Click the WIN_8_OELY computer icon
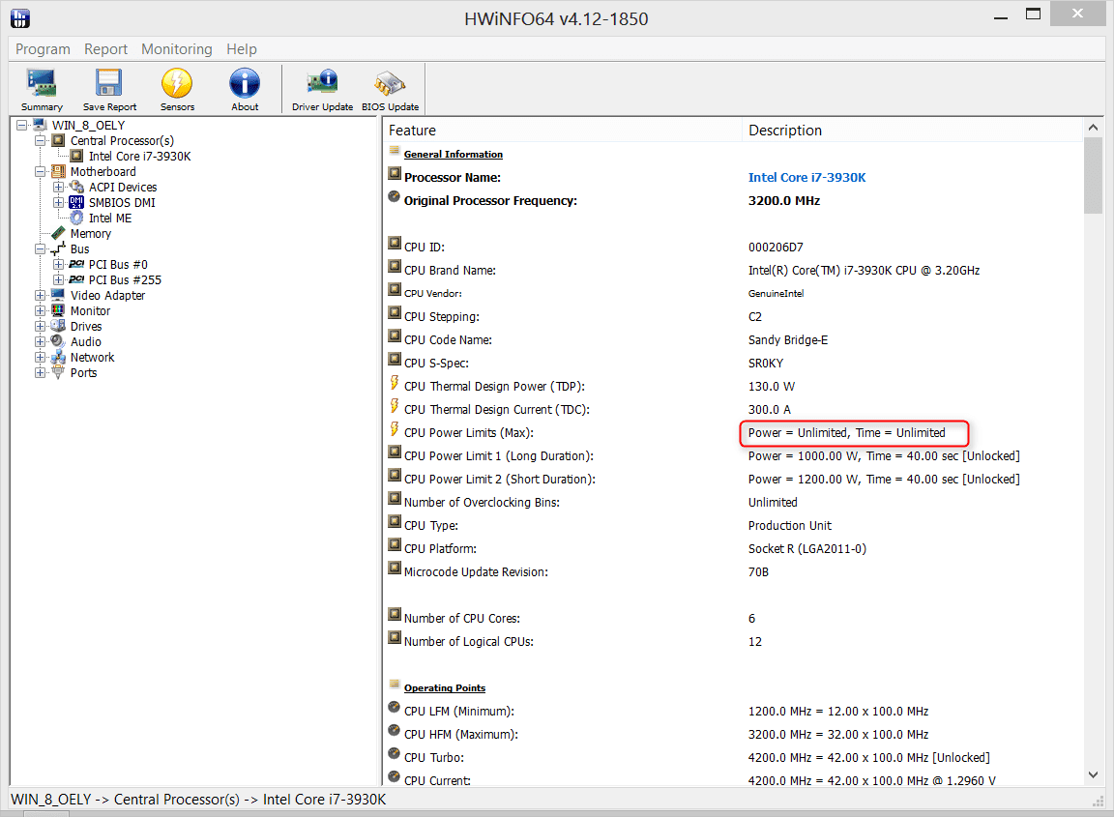The height and width of the screenshot is (817, 1114). tap(40, 125)
